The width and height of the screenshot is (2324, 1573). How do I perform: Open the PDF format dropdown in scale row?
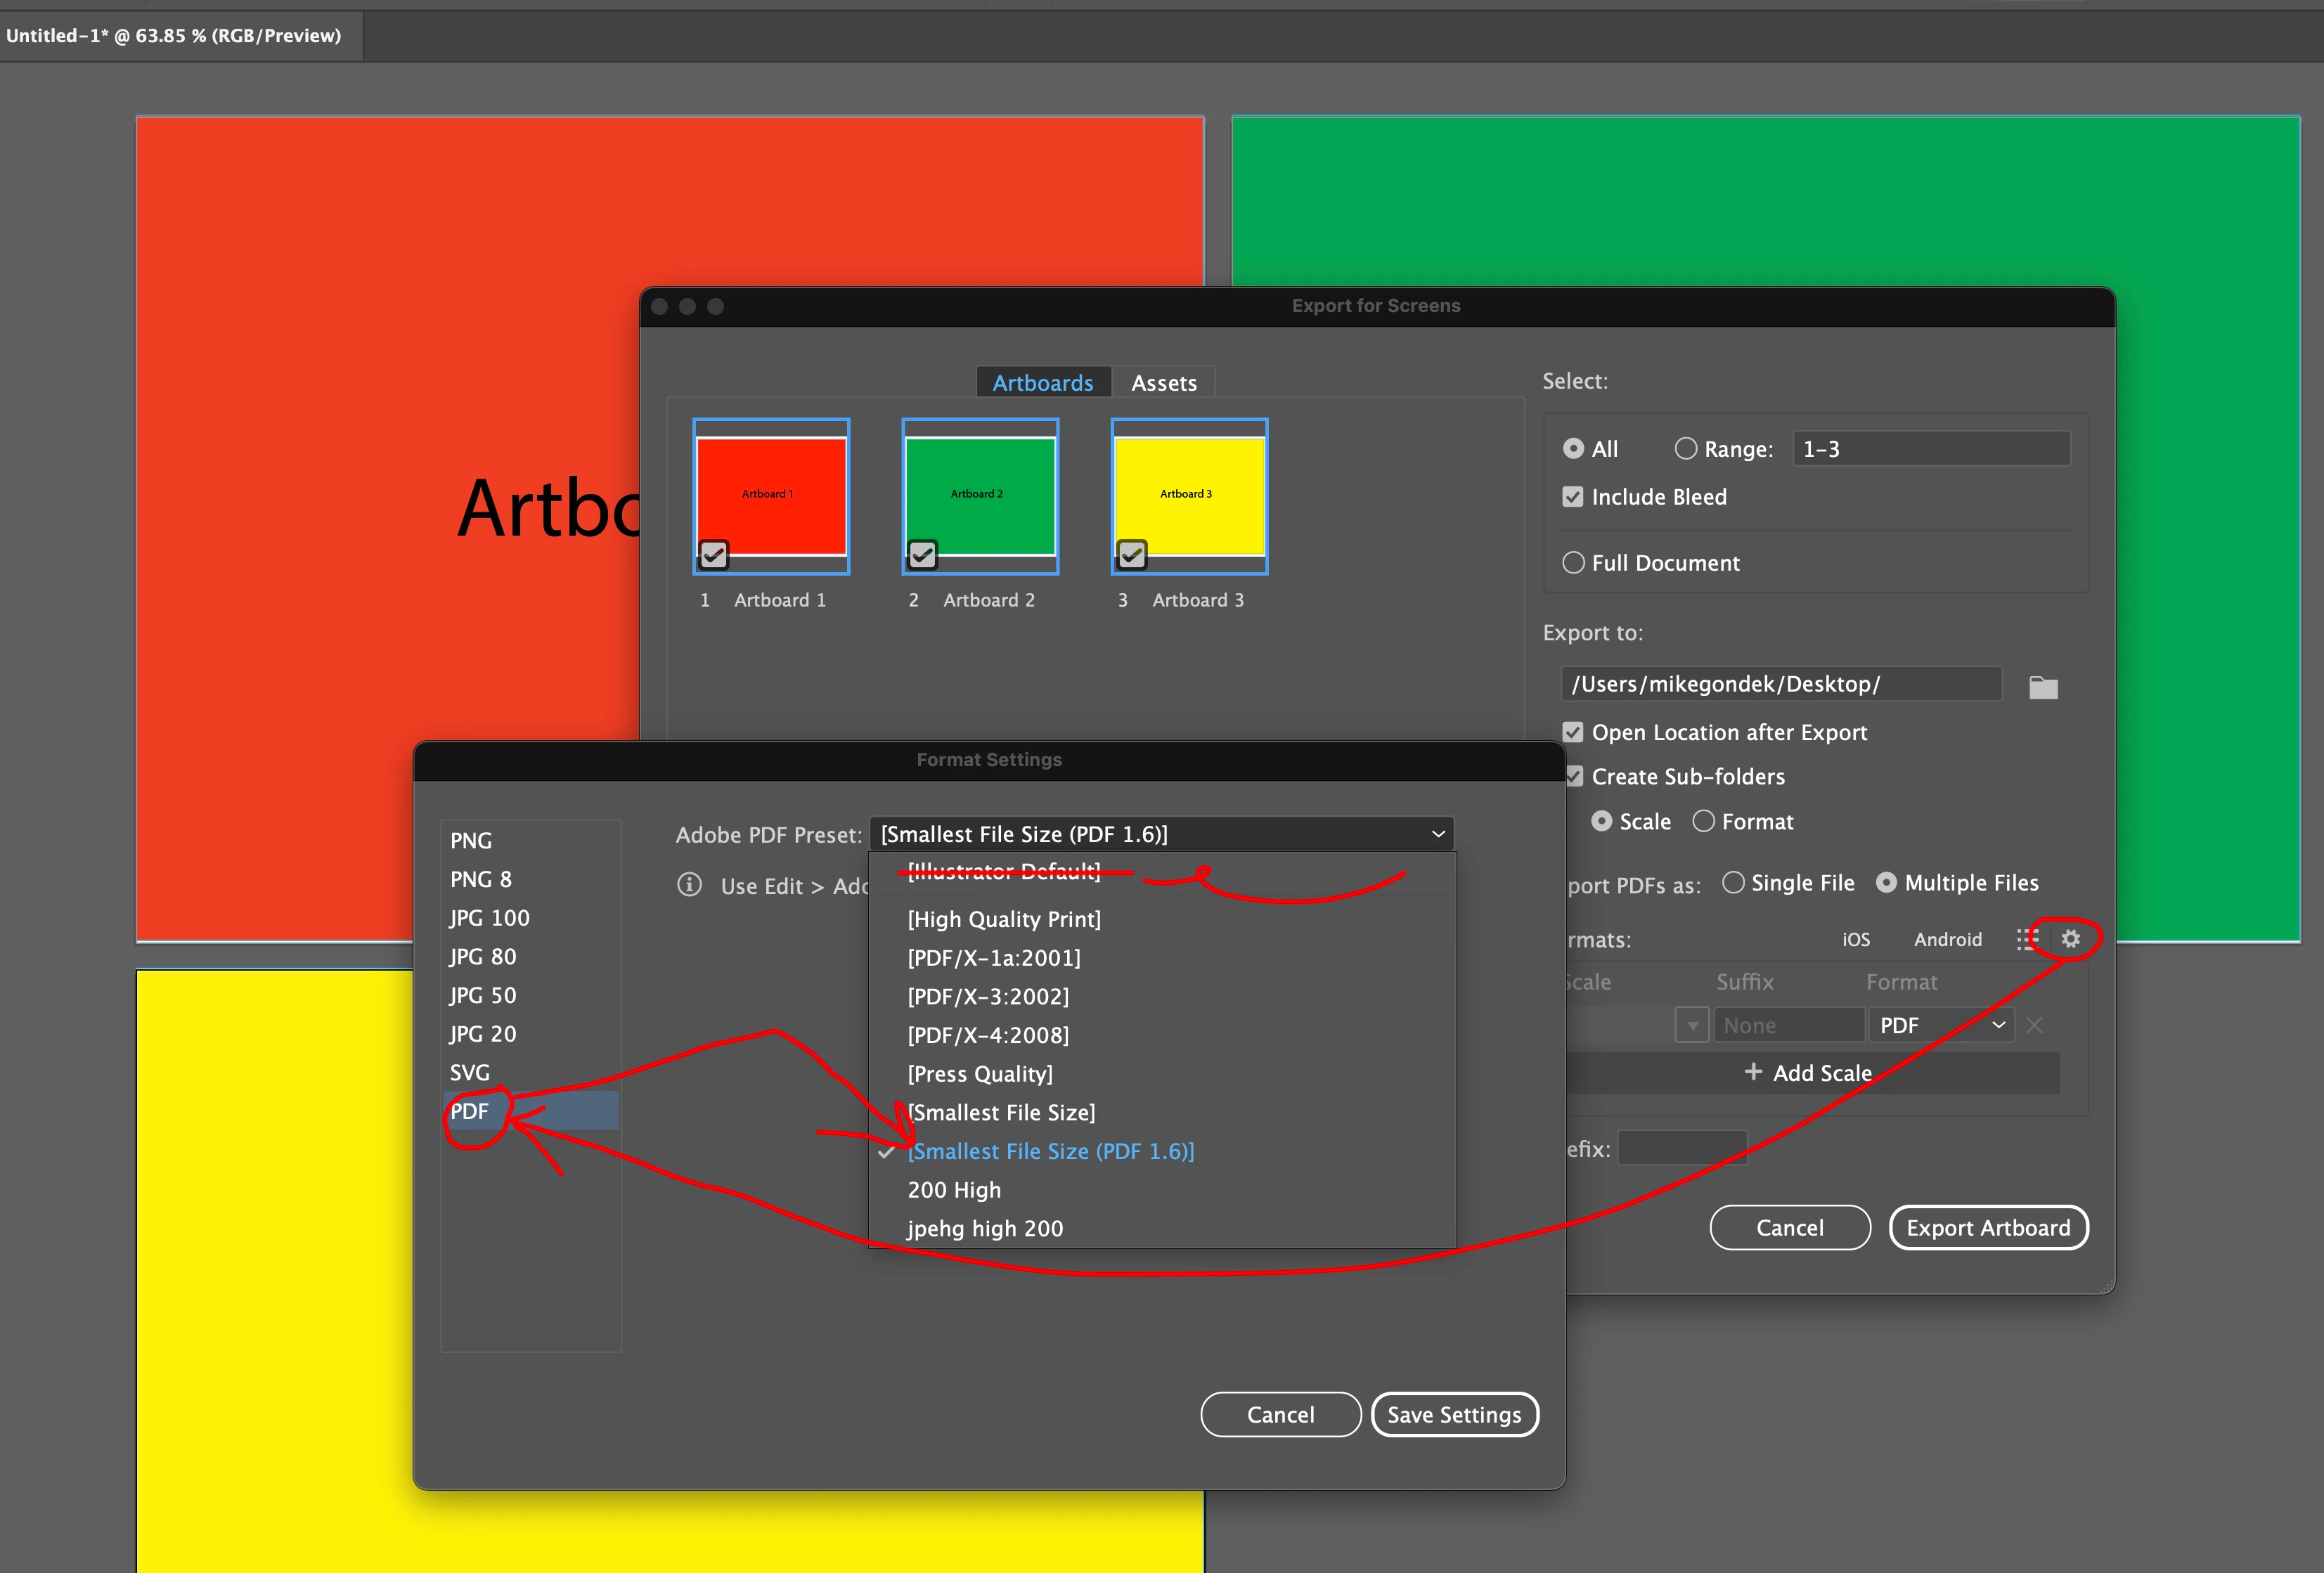(x=1940, y=1025)
